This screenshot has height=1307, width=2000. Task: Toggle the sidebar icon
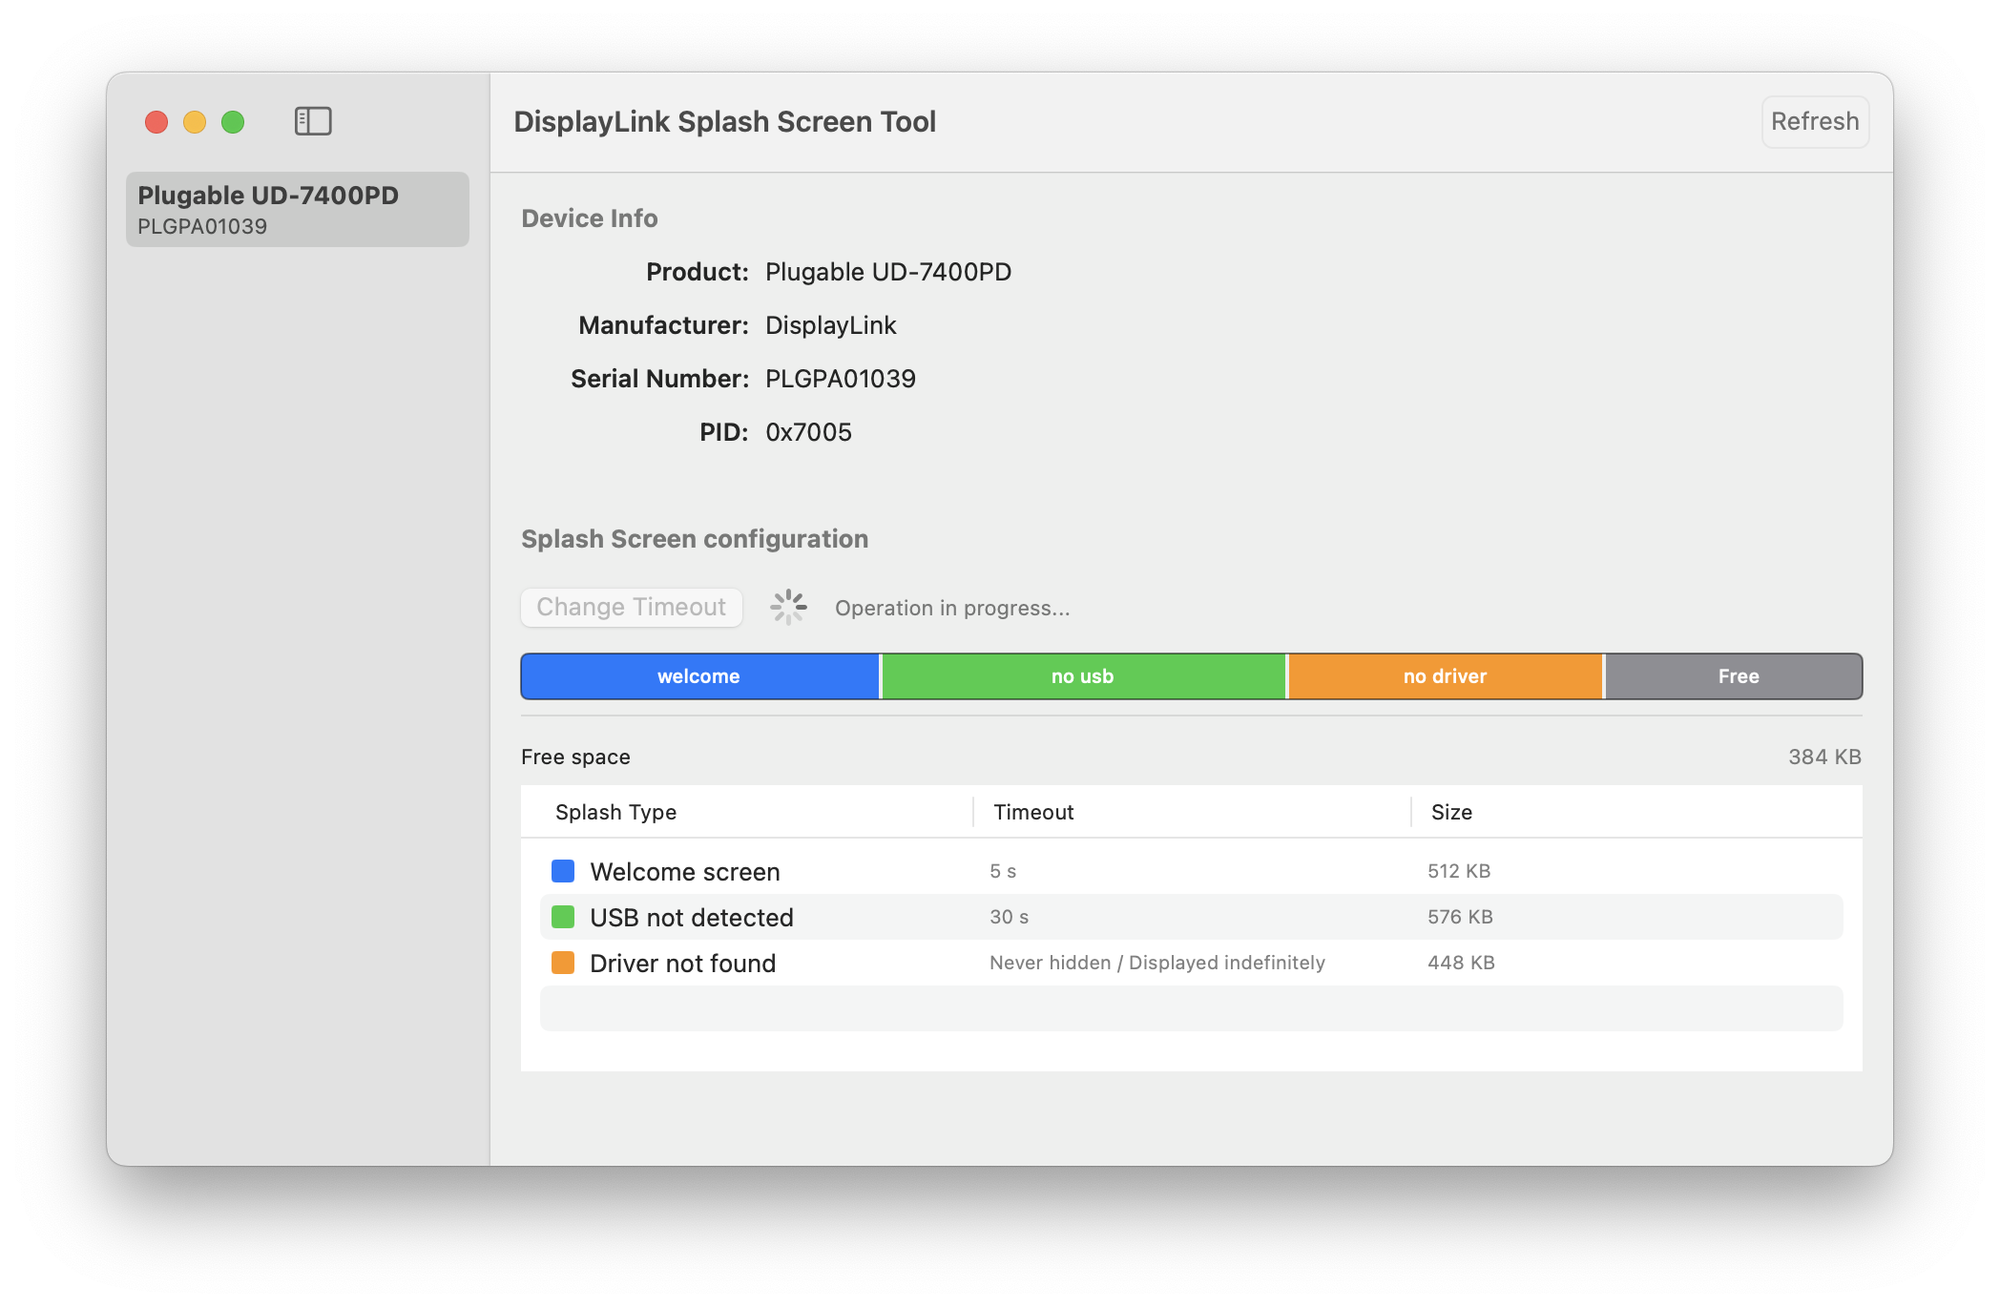tap(313, 121)
